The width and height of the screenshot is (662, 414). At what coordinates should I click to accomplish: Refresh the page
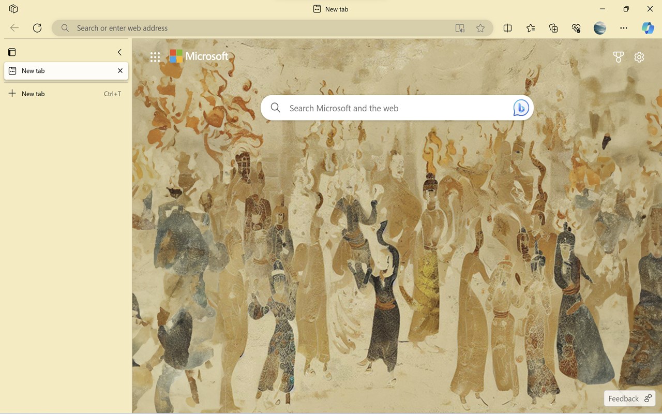37,28
